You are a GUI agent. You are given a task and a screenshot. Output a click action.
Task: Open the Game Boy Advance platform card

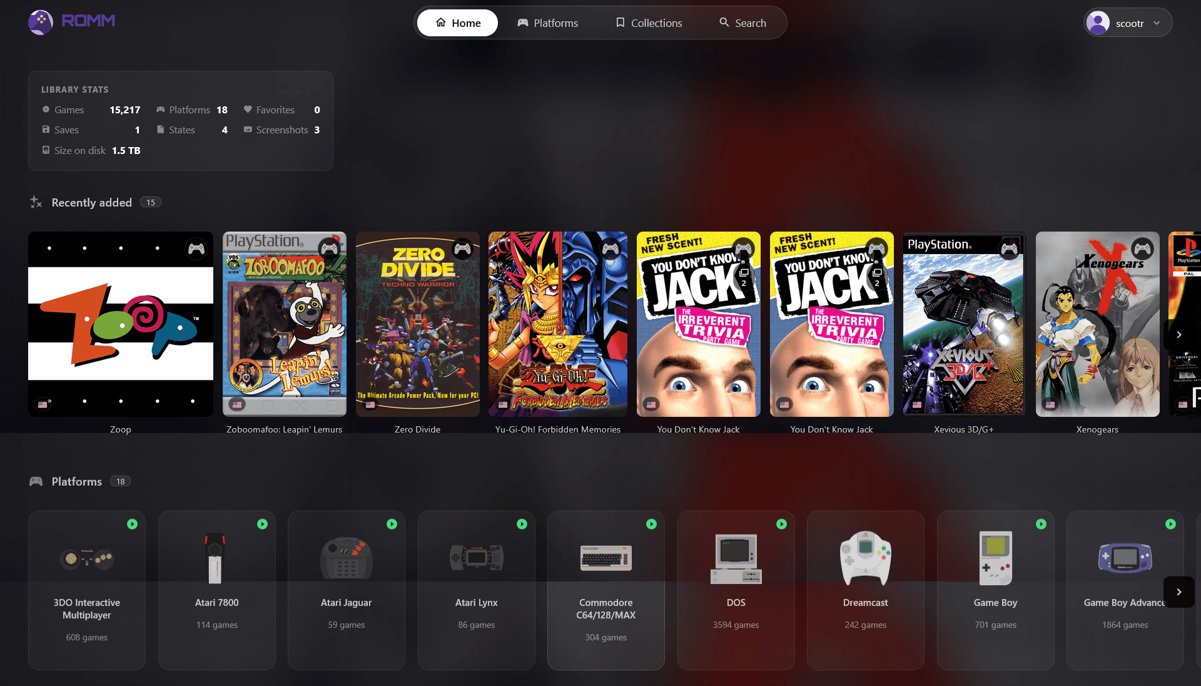[1125, 590]
